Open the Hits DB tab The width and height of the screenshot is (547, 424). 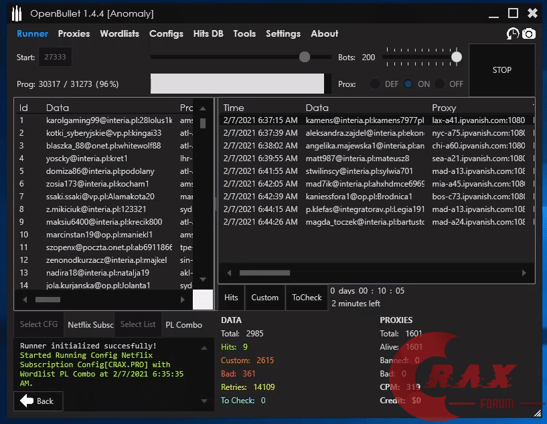[208, 33]
